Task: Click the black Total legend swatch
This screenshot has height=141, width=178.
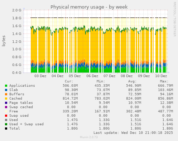Action: pos(6,129)
